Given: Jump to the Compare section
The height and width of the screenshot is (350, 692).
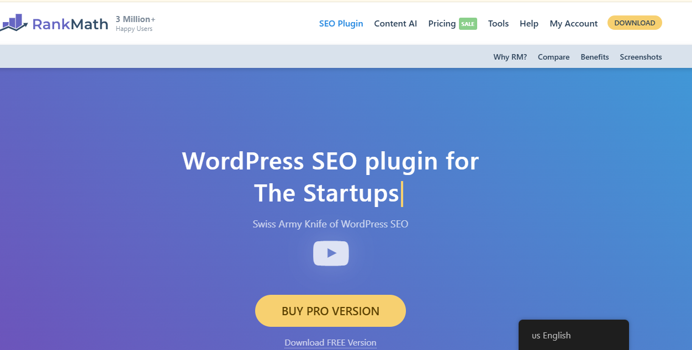Looking at the screenshot, I should coord(553,57).
